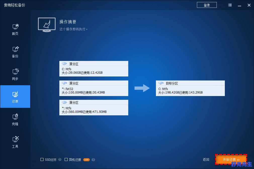Select the Fat32 100.00MB source partition
The height and width of the screenshot is (169, 254).
pos(94,88)
